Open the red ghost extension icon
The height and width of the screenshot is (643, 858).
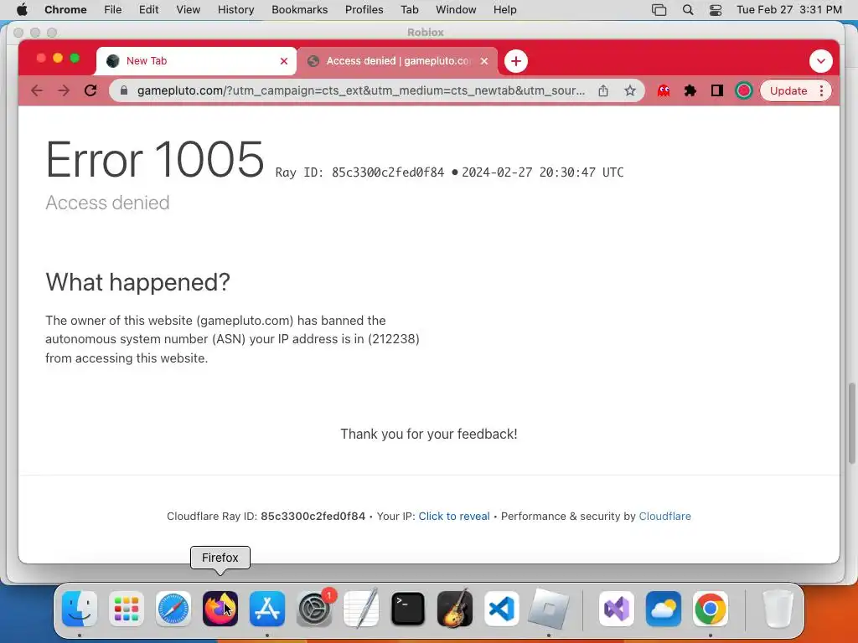(664, 90)
